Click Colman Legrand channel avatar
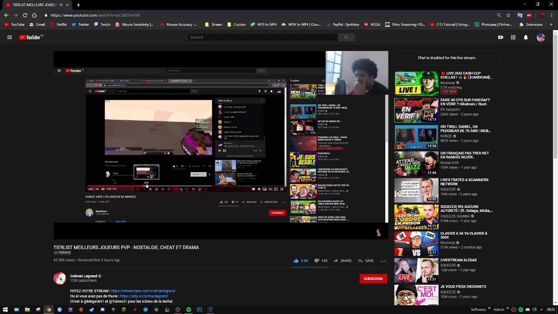Screen dimensions: 558x314 (x=60, y=278)
